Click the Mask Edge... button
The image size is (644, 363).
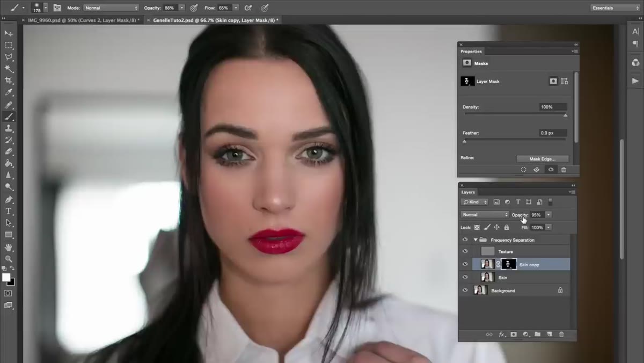point(542,159)
